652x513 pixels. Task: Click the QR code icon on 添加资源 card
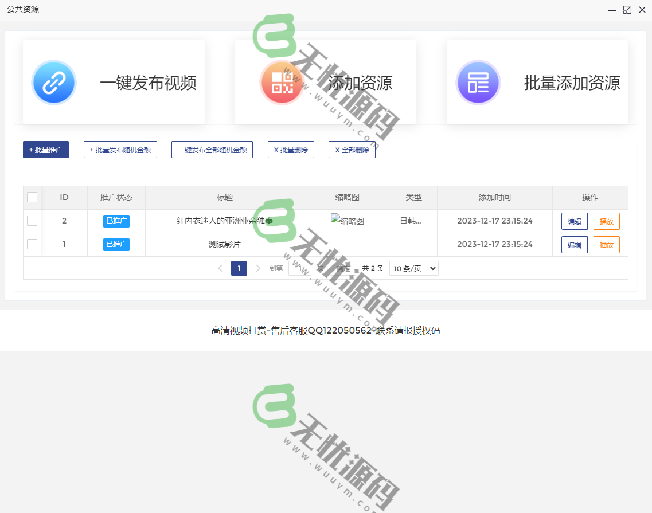[282, 82]
